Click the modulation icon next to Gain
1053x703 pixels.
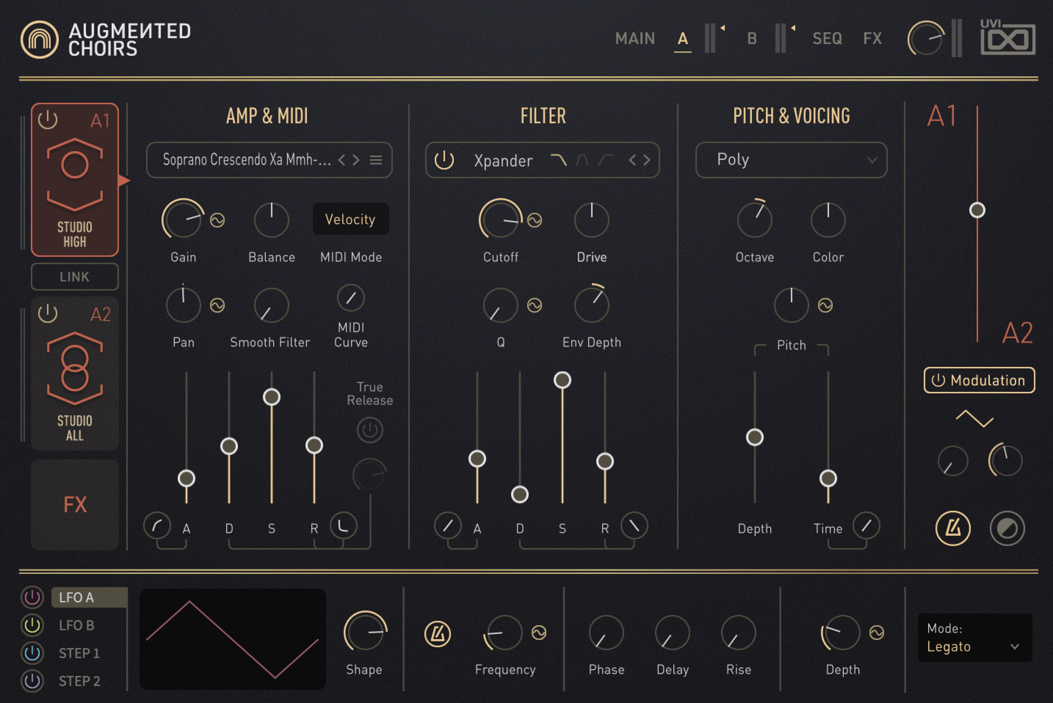coord(218,220)
